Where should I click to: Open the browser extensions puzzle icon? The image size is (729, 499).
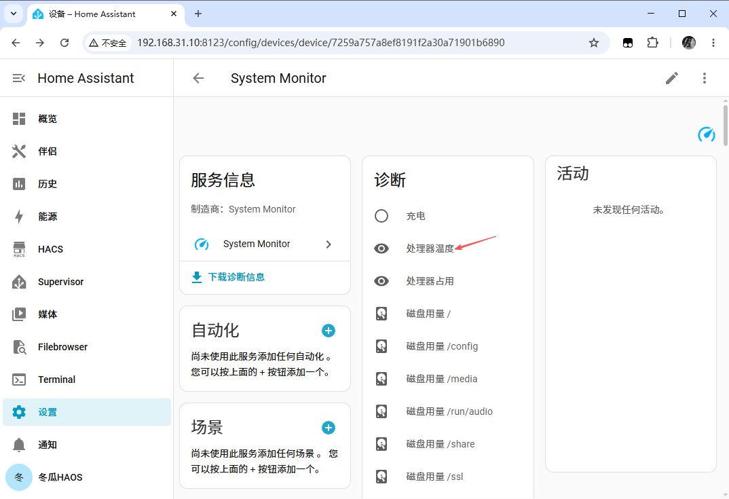pyautogui.click(x=652, y=43)
